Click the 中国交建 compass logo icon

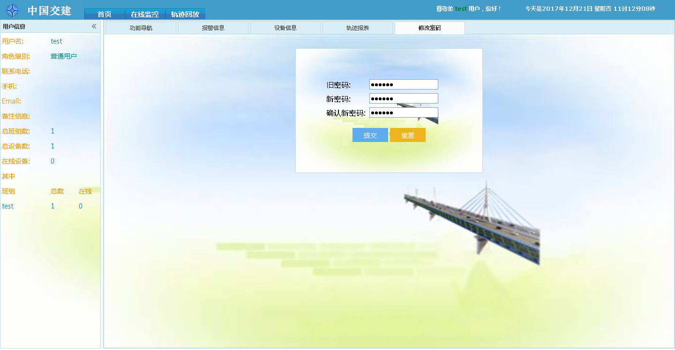12,10
